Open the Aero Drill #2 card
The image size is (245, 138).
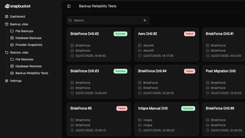167,45
